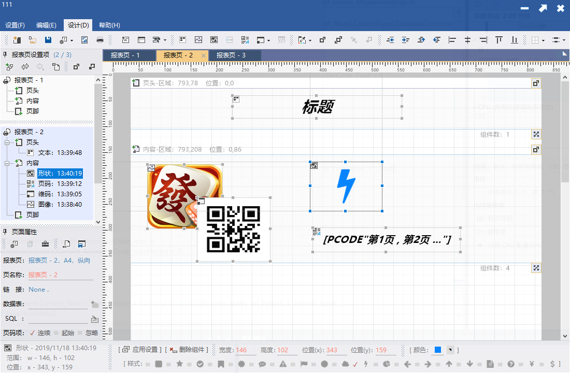Align selected components to the left edge
Screen dimensions: 570x373
click(x=452, y=40)
